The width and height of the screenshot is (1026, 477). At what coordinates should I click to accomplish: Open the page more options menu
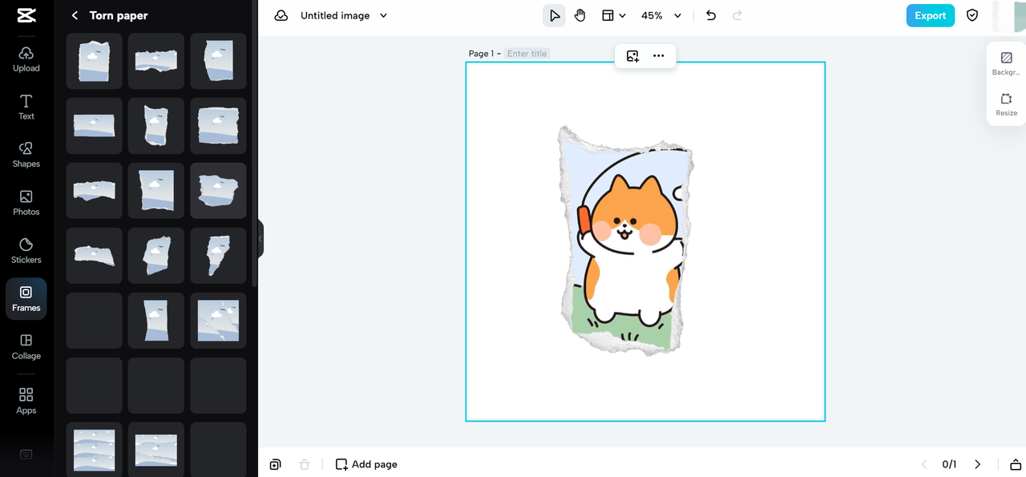(658, 55)
